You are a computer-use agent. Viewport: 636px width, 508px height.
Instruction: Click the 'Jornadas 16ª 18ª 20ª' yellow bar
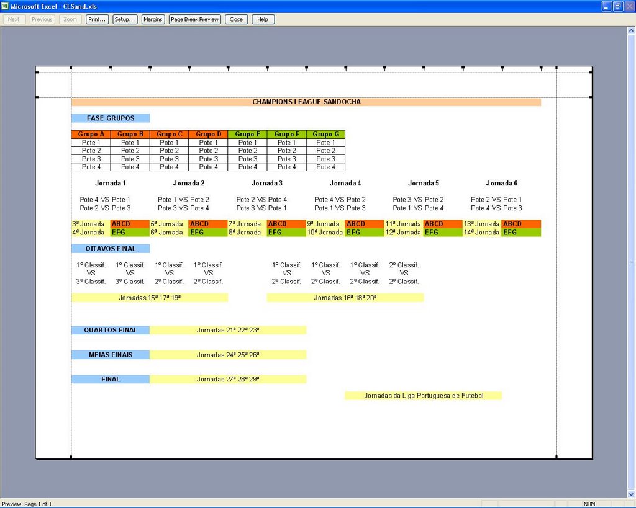(345, 298)
